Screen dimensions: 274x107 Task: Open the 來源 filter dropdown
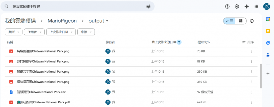[86, 32]
